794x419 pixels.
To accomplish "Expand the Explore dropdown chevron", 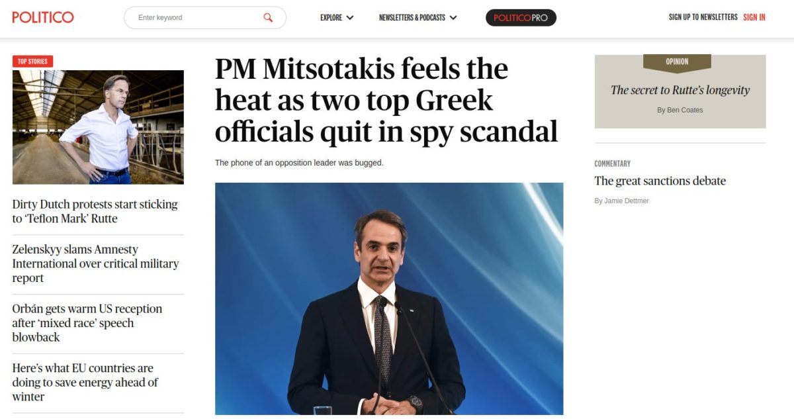I will [350, 18].
